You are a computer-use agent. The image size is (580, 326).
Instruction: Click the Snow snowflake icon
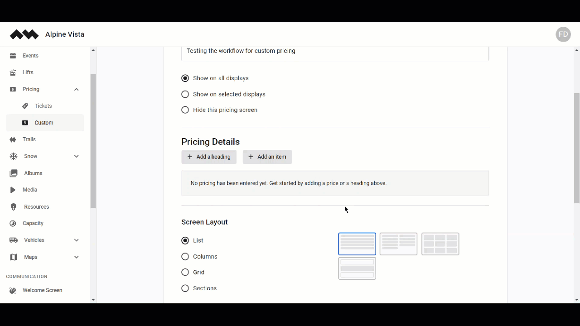14,156
